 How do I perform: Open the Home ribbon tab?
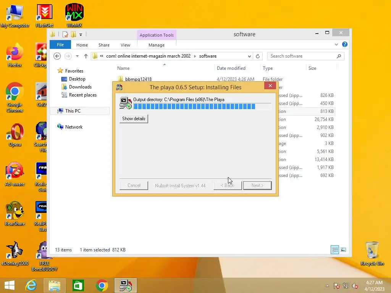click(x=82, y=45)
